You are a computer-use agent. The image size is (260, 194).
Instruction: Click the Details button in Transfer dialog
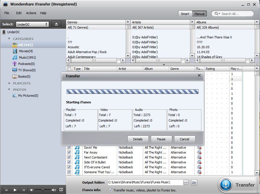pyautogui.click(x=138, y=139)
